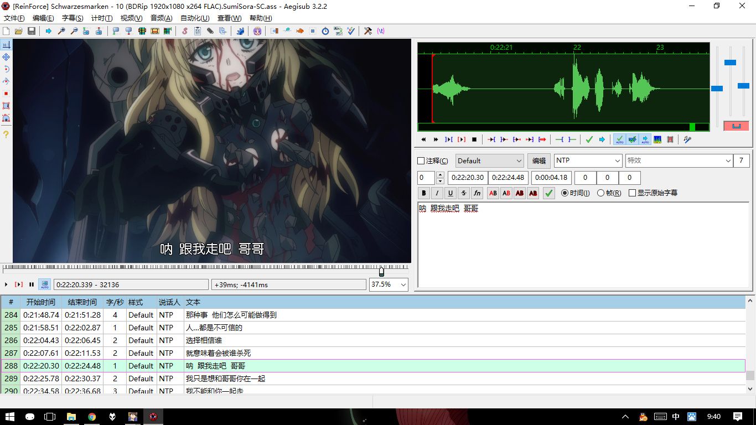756x425 pixels.
Task: Select the rectangular clip video tool
Action: pyautogui.click(x=6, y=106)
